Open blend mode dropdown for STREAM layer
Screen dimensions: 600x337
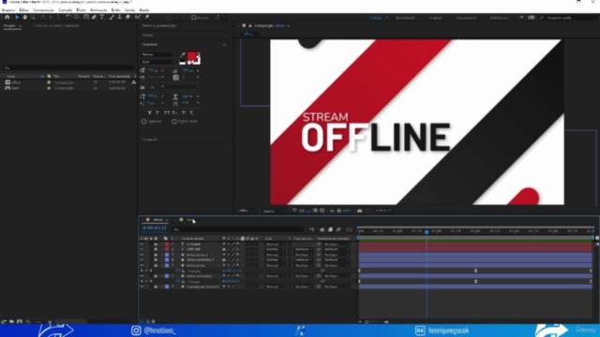(x=276, y=243)
